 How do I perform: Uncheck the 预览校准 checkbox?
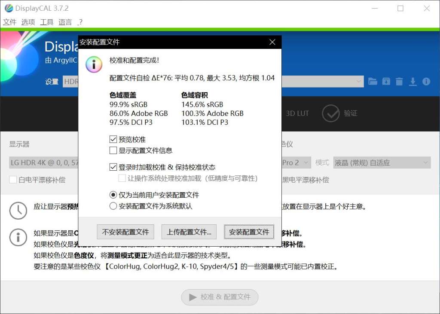click(x=113, y=139)
